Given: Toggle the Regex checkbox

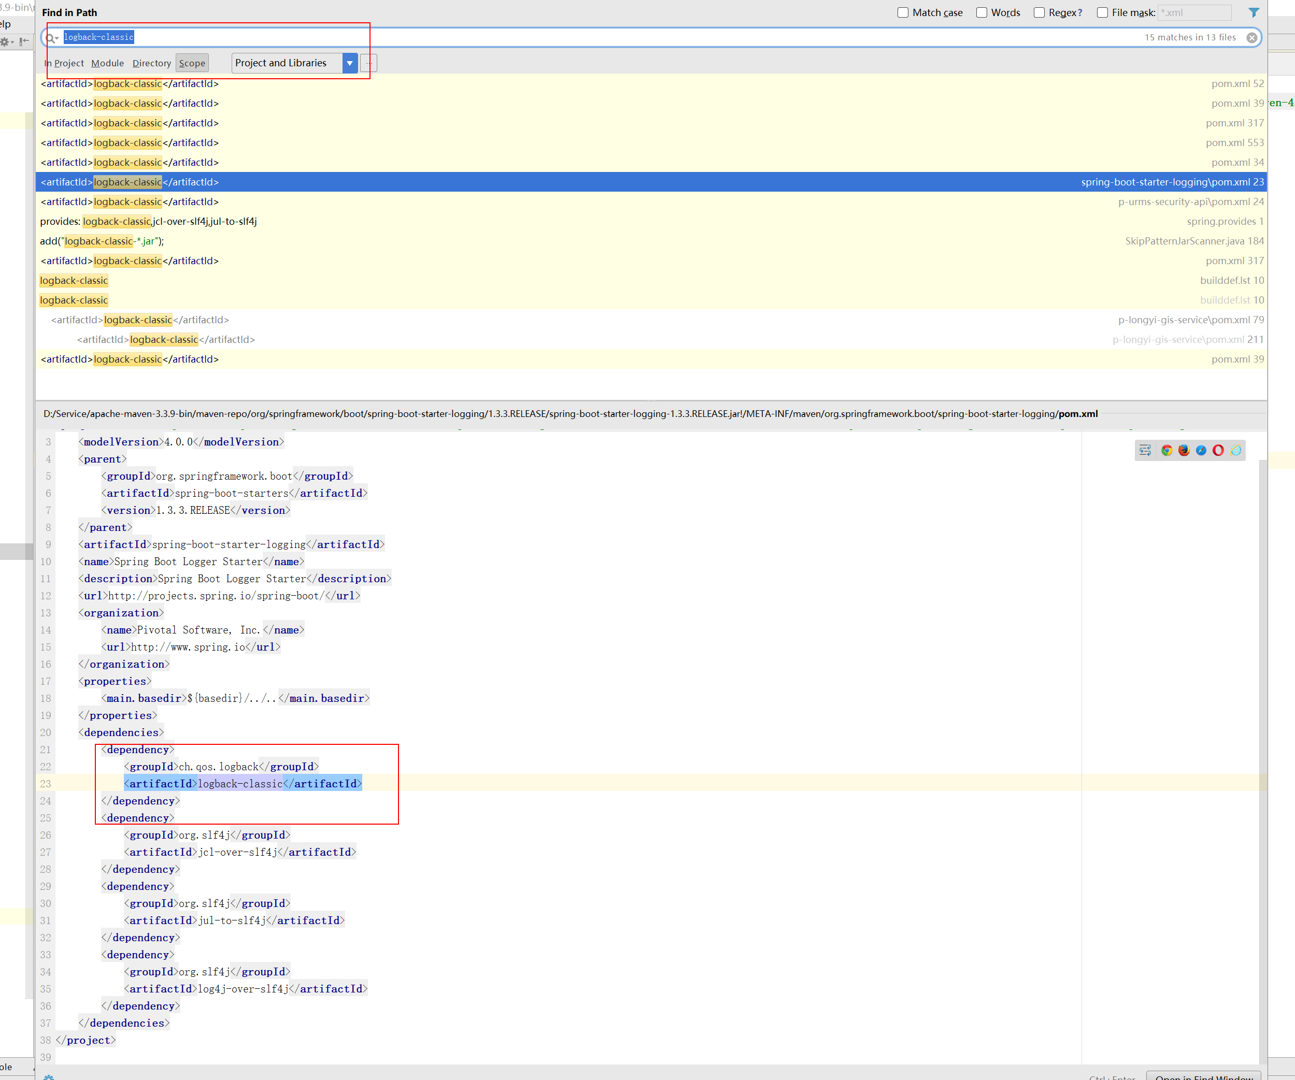Looking at the screenshot, I should pos(1039,12).
